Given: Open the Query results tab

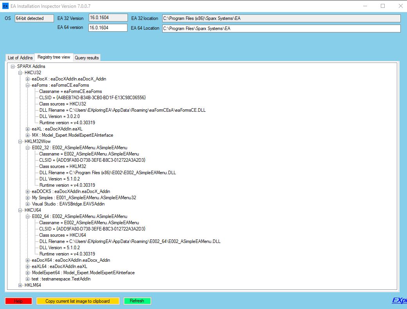Looking at the screenshot, I should click(87, 58).
